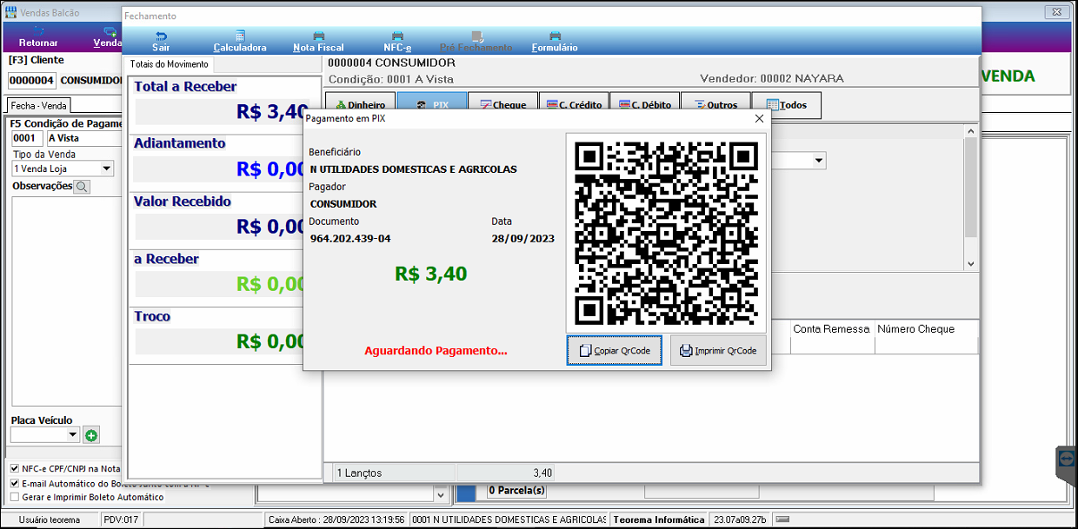Viewport: 1078px width, 529px height.
Task: Select Outros payment method
Action: pyautogui.click(x=715, y=105)
